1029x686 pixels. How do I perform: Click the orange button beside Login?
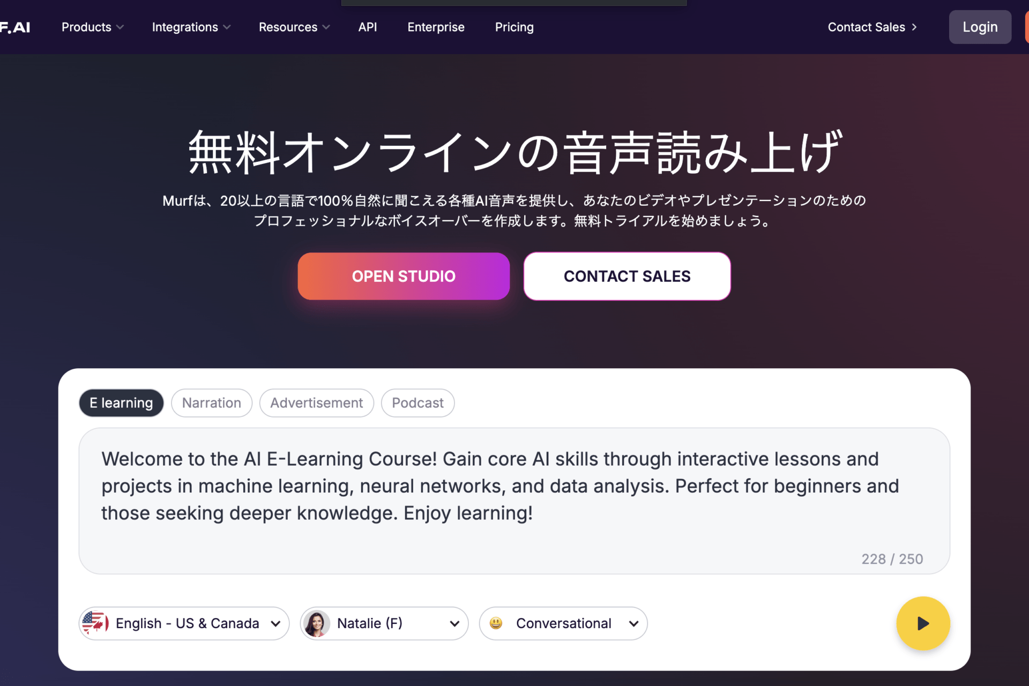pos(1026,27)
